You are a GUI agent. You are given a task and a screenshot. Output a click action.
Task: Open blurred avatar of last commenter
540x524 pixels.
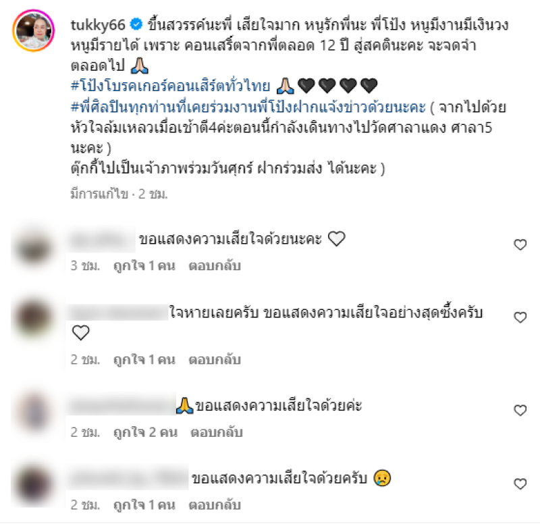(x=33, y=485)
